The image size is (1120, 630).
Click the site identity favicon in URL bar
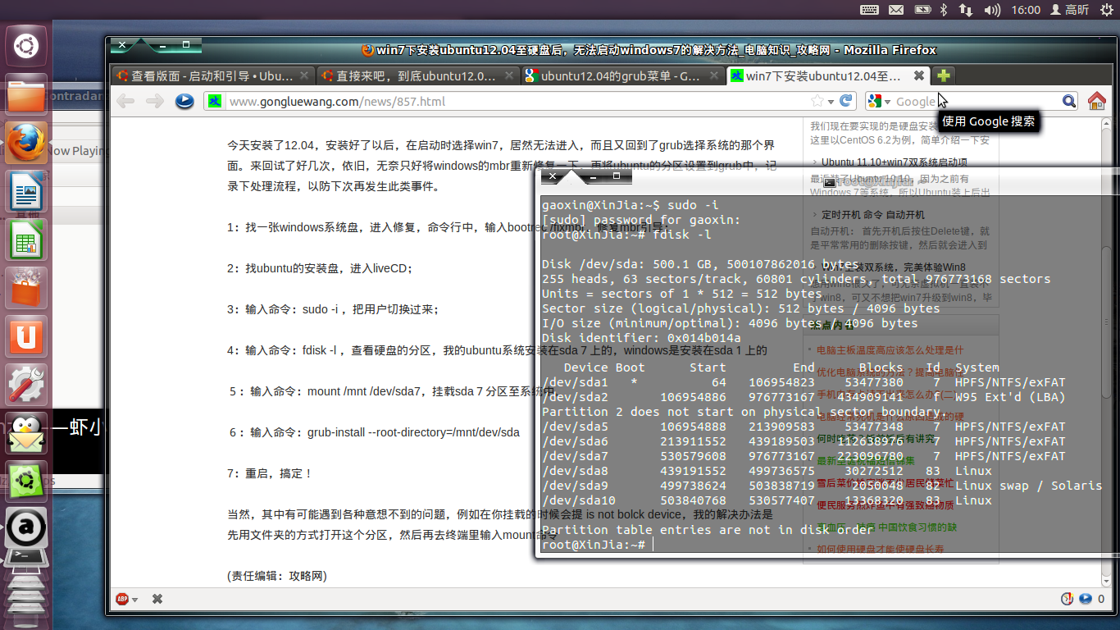click(215, 101)
